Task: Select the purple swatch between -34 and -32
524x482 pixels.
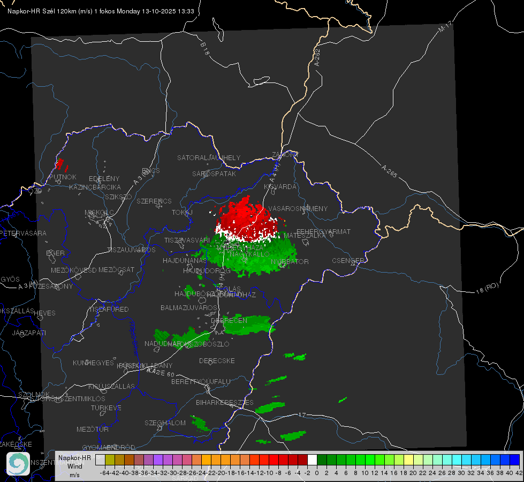Action: [x=158, y=460]
